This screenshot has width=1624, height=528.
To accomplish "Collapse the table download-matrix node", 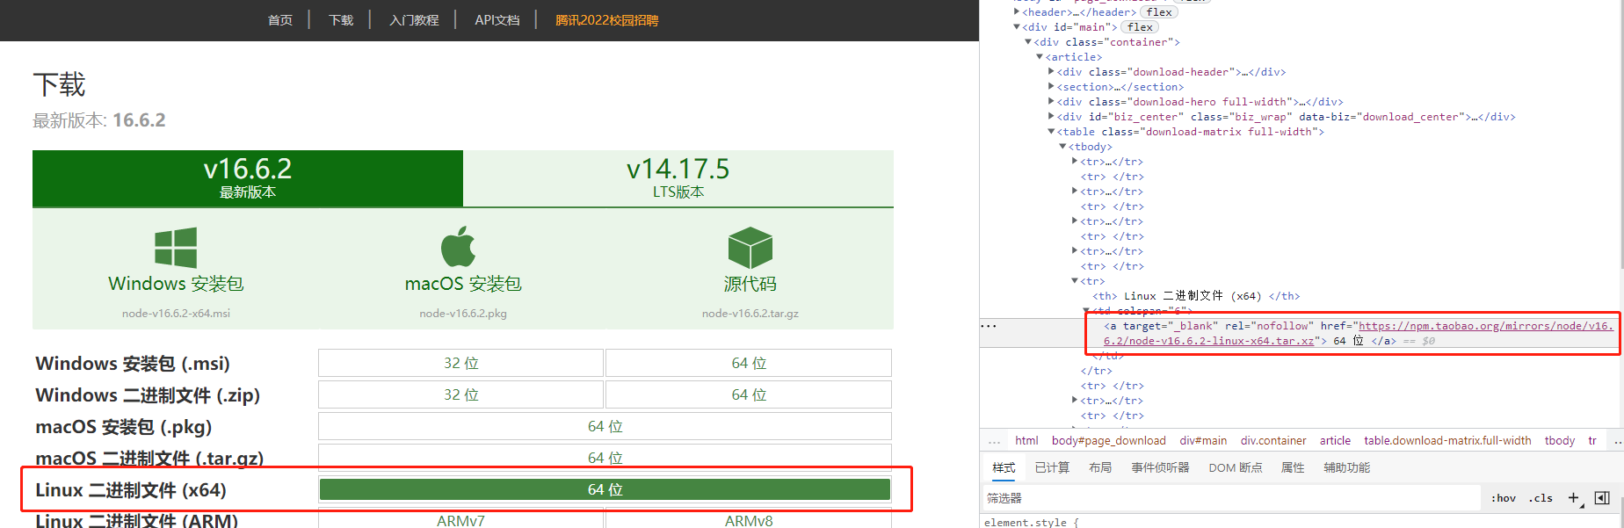I will click(1051, 132).
